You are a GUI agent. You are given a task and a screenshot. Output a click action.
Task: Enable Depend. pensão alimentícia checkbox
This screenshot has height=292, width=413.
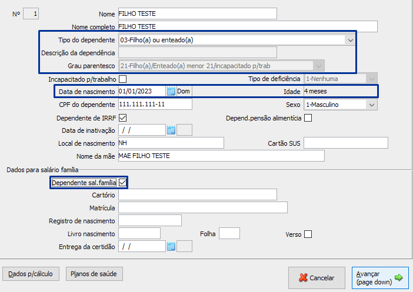308,118
